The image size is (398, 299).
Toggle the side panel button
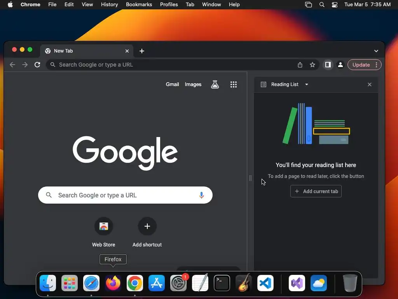pos(328,65)
